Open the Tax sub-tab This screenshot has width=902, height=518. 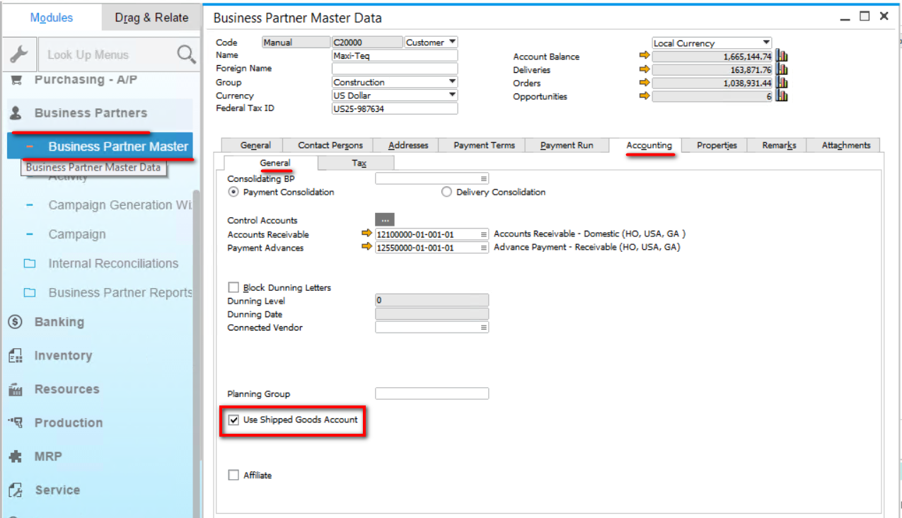tap(359, 163)
